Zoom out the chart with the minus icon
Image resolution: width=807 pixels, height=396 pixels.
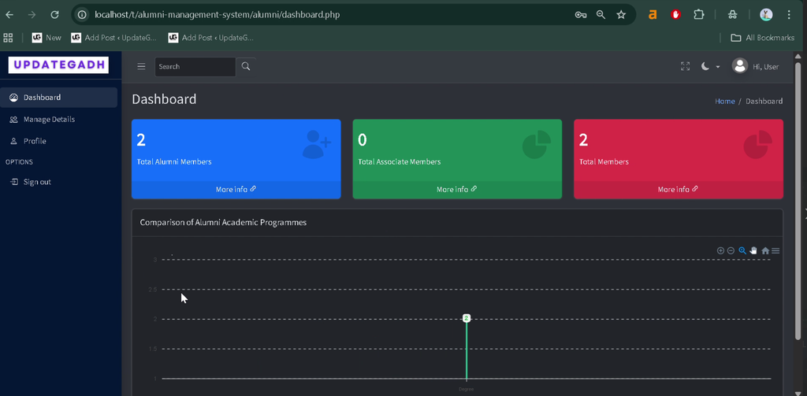click(x=731, y=251)
